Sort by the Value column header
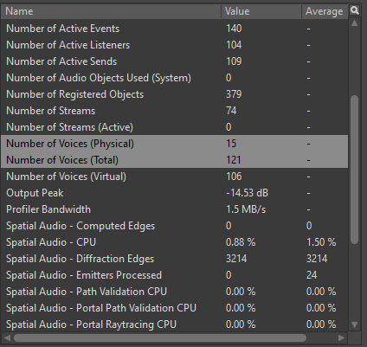The height and width of the screenshot is (347, 367). 261,11
